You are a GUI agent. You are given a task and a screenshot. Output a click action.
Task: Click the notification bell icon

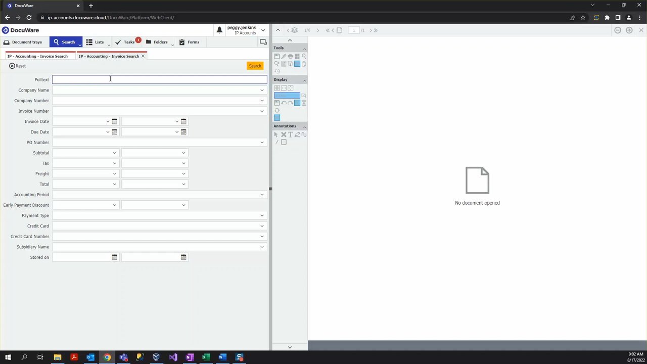tap(219, 30)
